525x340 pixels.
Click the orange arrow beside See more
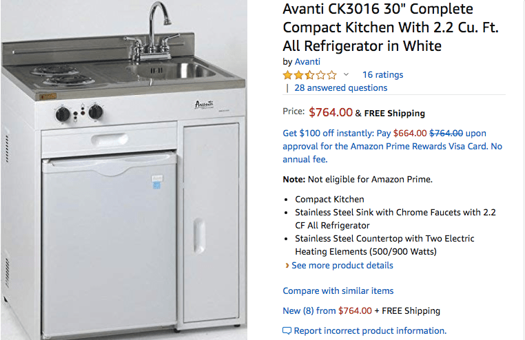(287, 266)
